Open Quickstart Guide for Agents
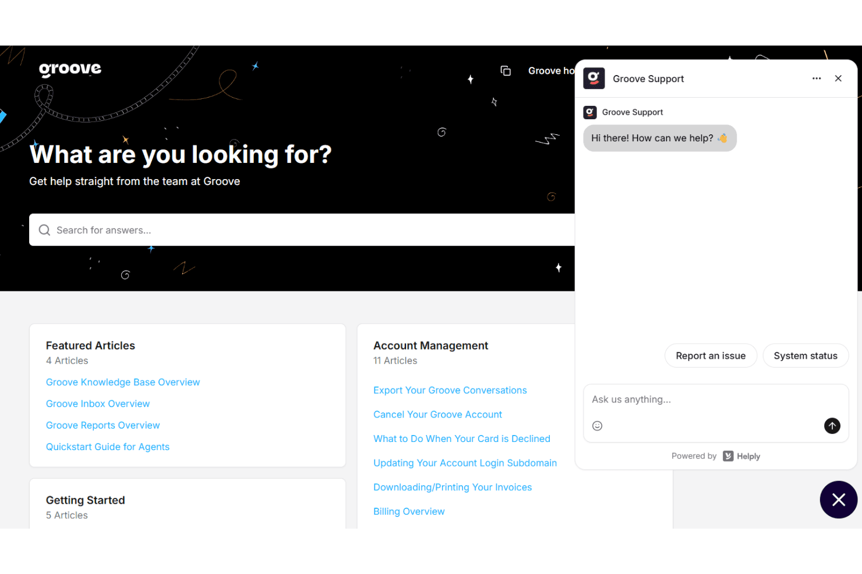Viewport: 862px width, 574px height. click(x=108, y=447)
